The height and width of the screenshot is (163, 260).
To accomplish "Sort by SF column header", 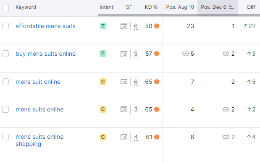I will [x=129, y=7].
